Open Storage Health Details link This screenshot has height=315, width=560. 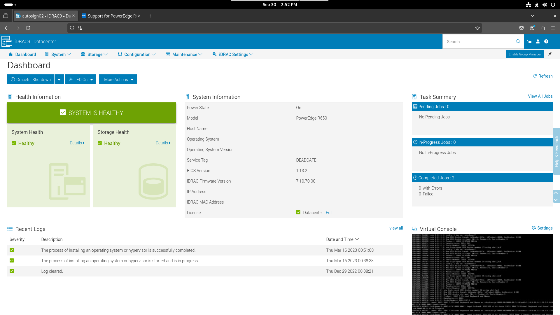(163, 143)
